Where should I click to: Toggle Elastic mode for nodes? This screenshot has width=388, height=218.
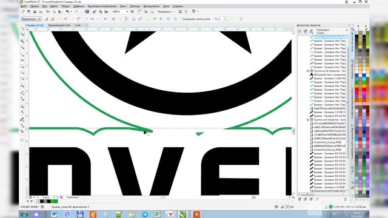[169, 19]
